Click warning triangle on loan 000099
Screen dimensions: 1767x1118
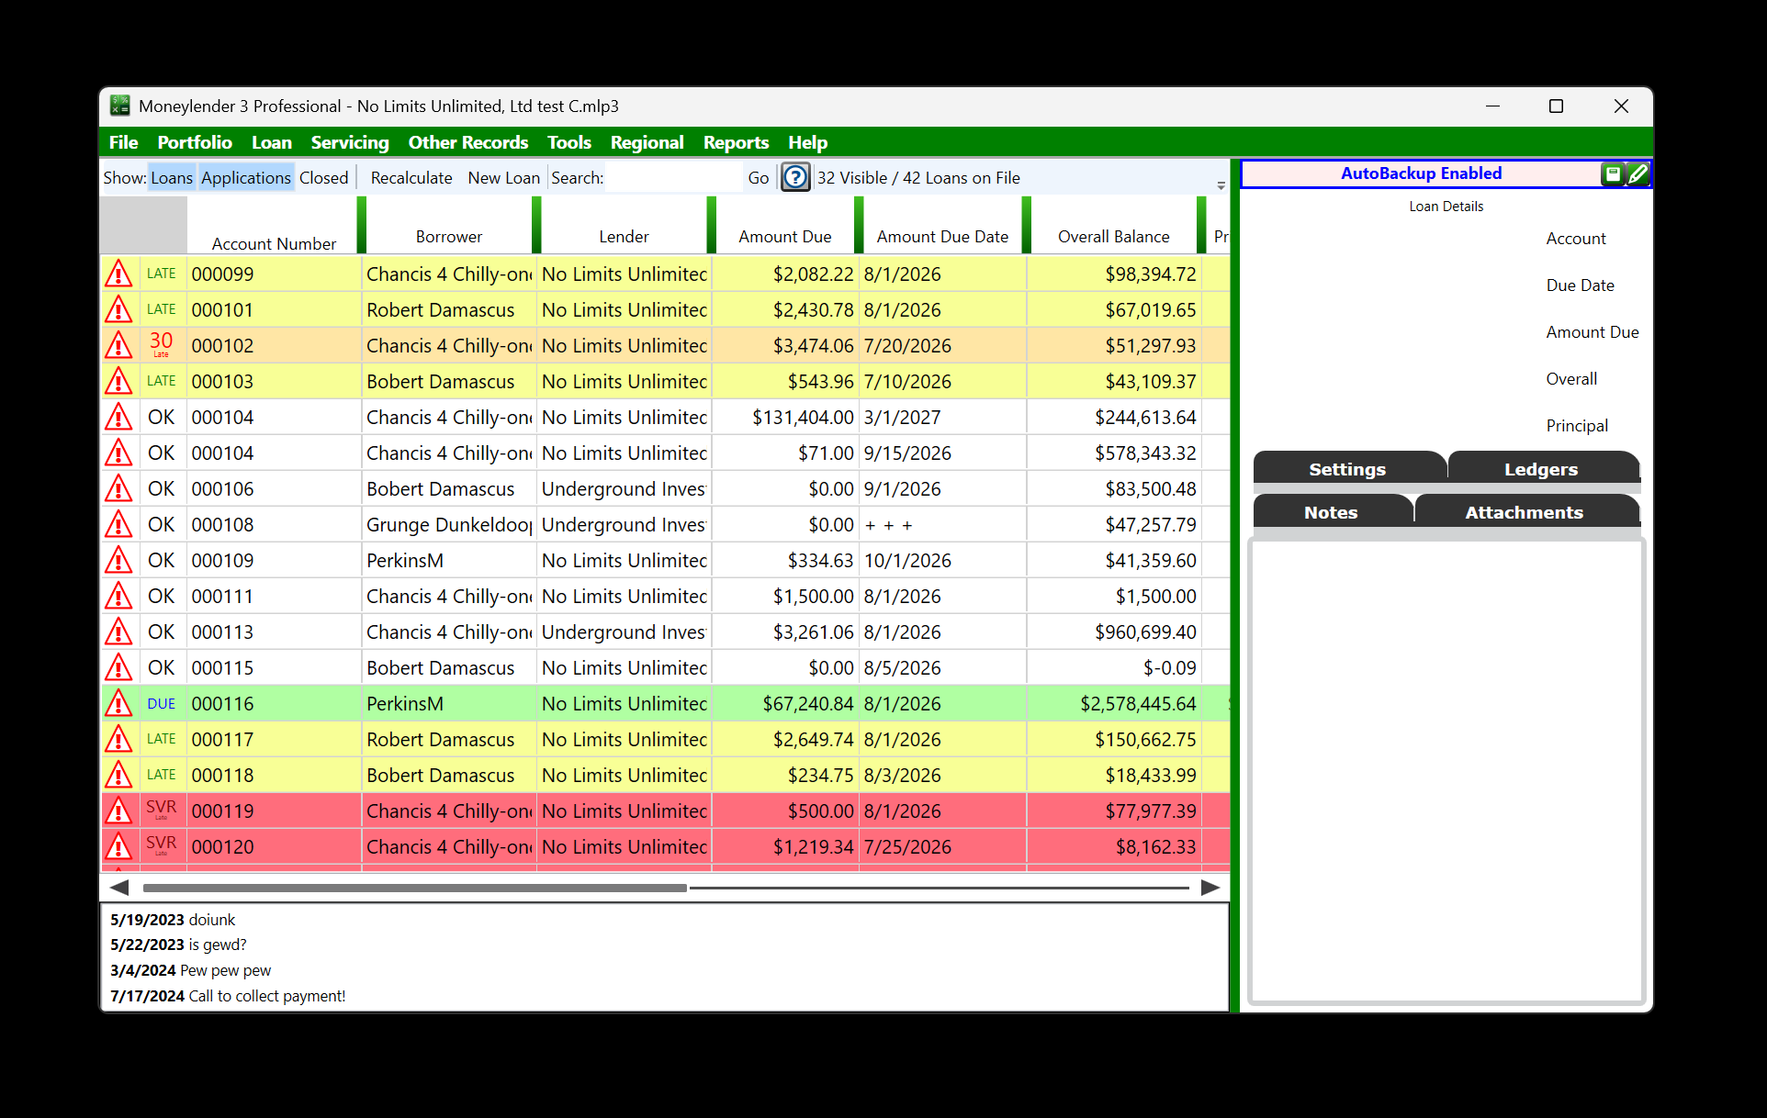coord(118,274)
